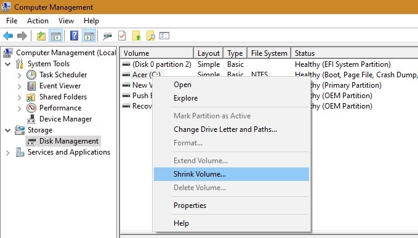
Task: Select Disk Management in the tree
Action: point(69,141)
